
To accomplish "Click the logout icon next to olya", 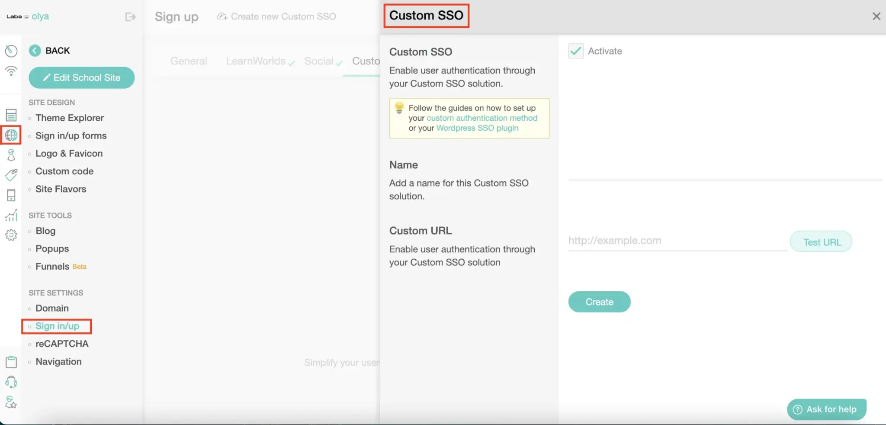I will pyautogui.click(x=130, y=17).
